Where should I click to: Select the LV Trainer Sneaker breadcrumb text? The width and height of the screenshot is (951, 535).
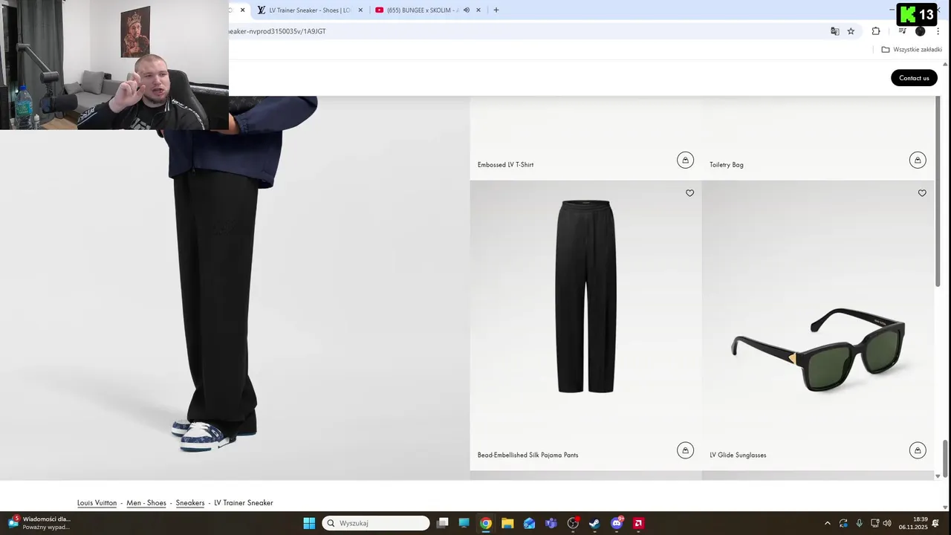click(x=244, y=503)
